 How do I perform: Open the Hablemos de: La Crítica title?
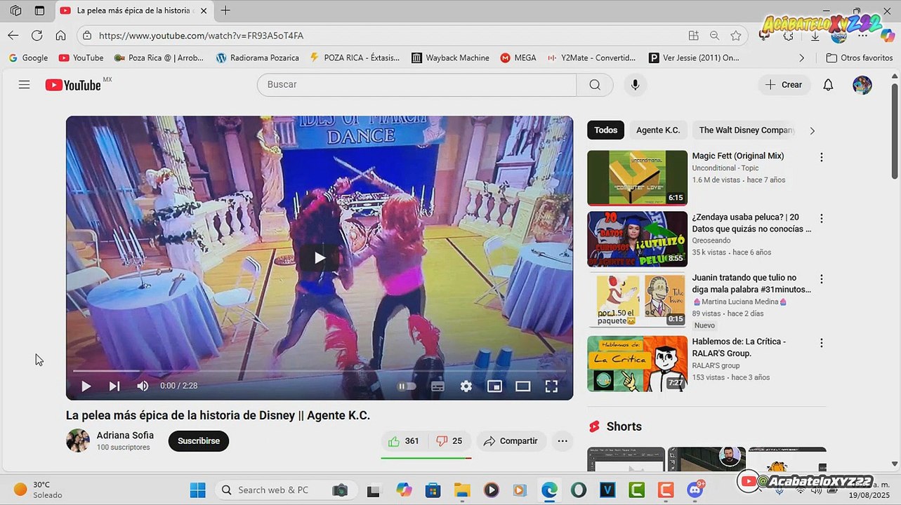[739, 347]
